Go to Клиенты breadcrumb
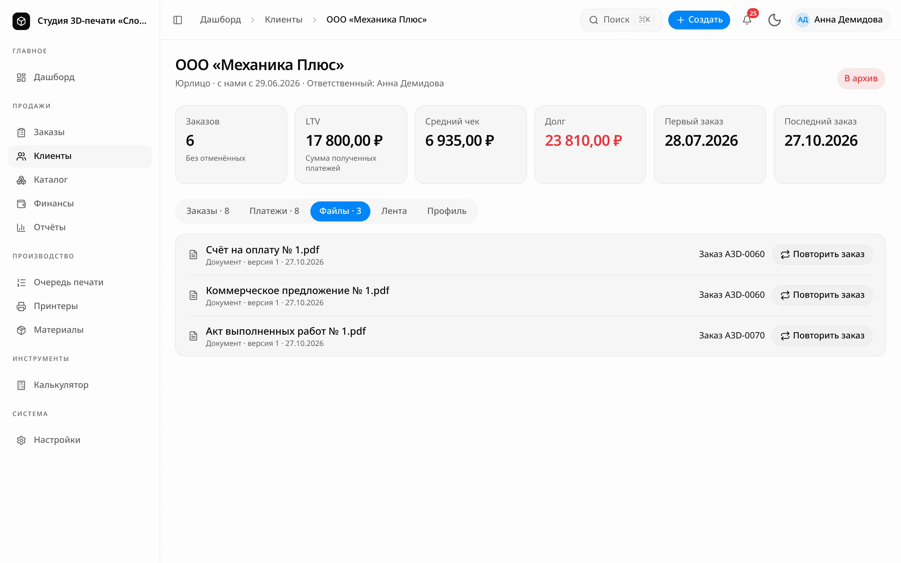Screen dimensions: 901x563 (x=283, y=20)
